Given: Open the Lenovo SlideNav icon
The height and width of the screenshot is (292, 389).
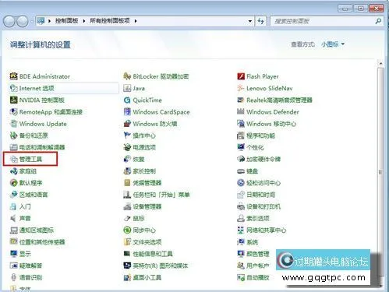Looking at the screenshot, I should [241, 88].
